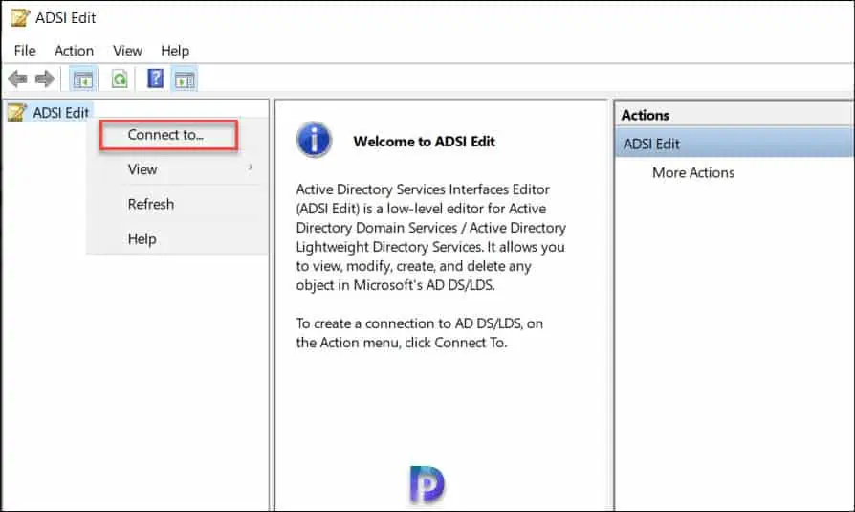Image resolution: width=855 pixels, height=512 pixels.
Task: Open the Action menu
Action: pos(75,51)
